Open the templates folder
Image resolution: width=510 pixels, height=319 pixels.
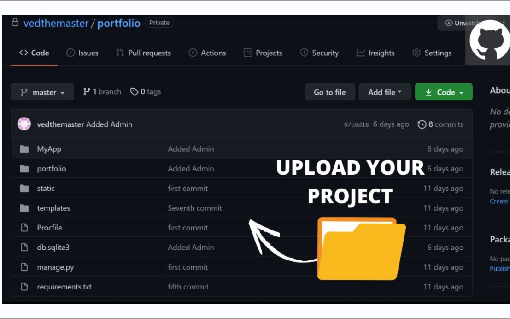coord(53,208)
